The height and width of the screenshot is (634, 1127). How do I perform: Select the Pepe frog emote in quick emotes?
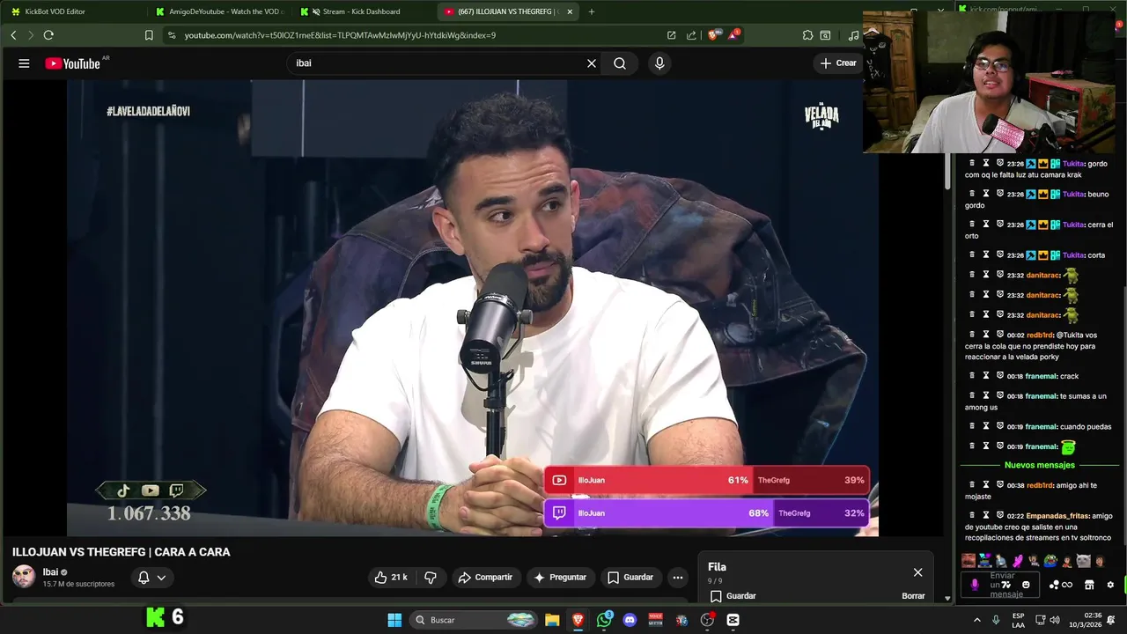(1050, 561)
